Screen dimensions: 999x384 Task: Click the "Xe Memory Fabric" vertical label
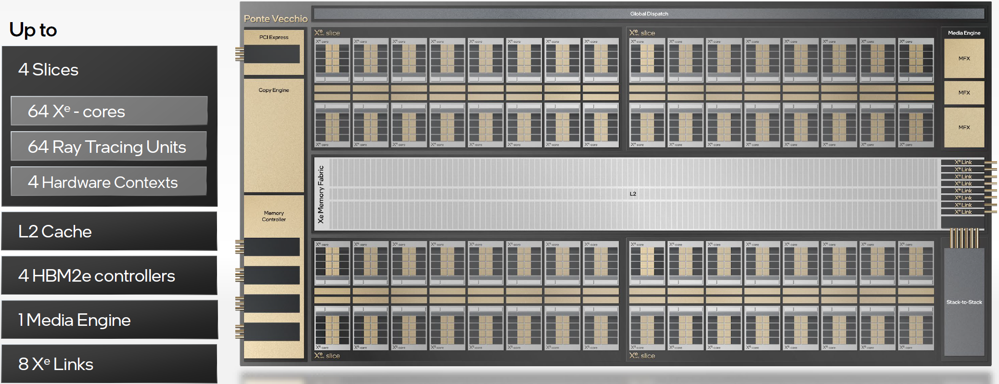point(321,194)
